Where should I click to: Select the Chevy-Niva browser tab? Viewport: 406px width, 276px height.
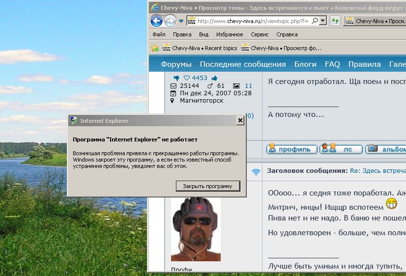375,21
